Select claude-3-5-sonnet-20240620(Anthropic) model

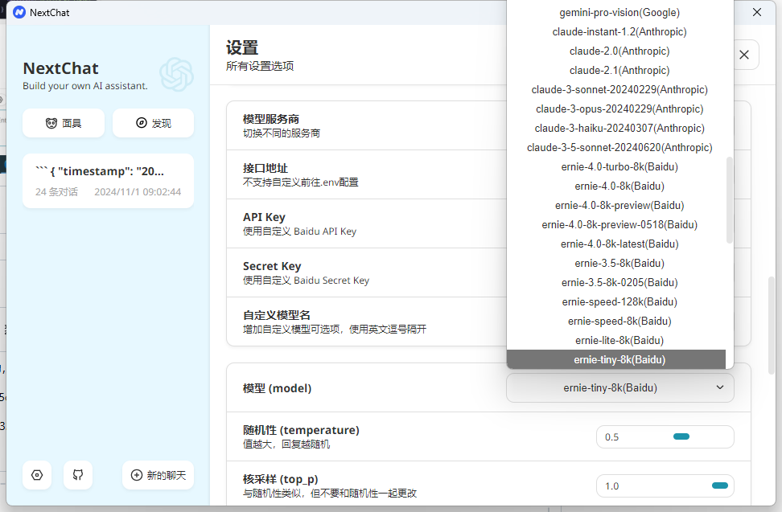[619, 147]
